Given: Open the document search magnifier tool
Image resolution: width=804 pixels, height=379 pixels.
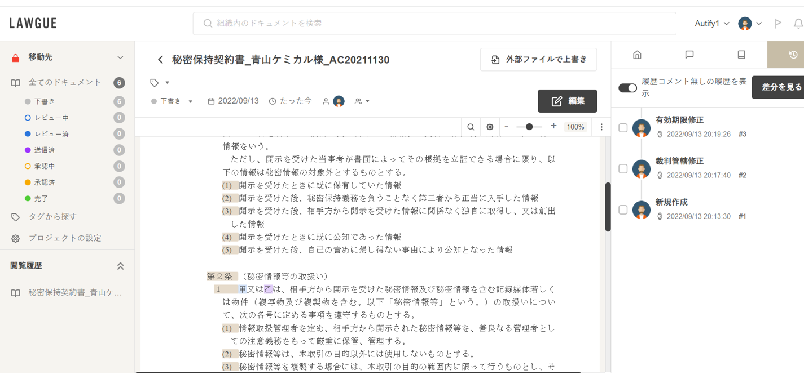Looking at the screenshot, I should point(471,127).
